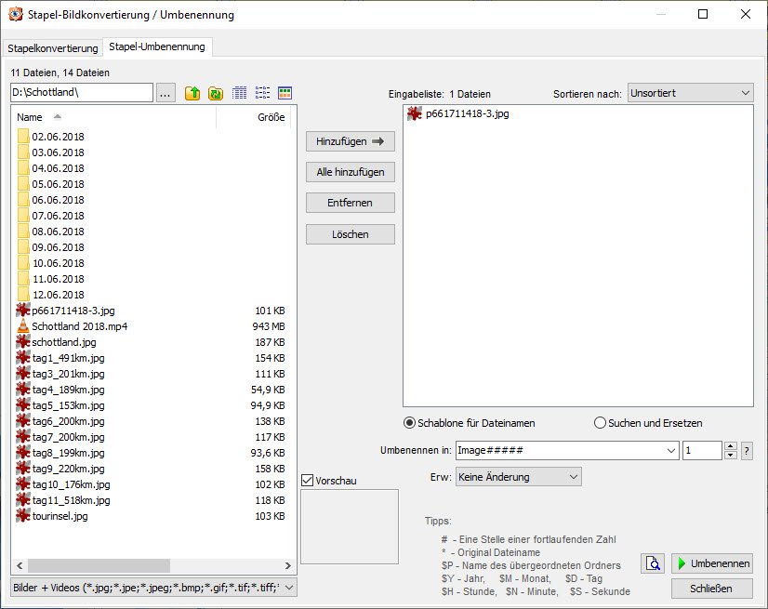This screenshot has height=609, width=768.
Task: Choose the Suchen und Ersetzen radio button
Action: tap(600, 423)
